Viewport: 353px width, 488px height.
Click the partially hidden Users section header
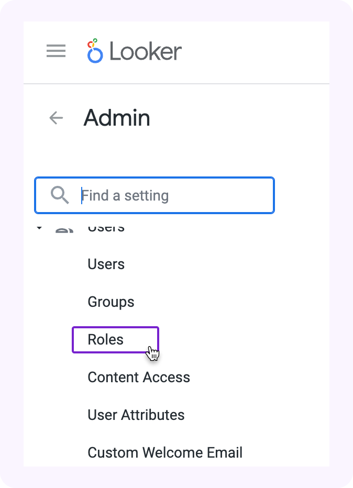[x=106, y=229]
